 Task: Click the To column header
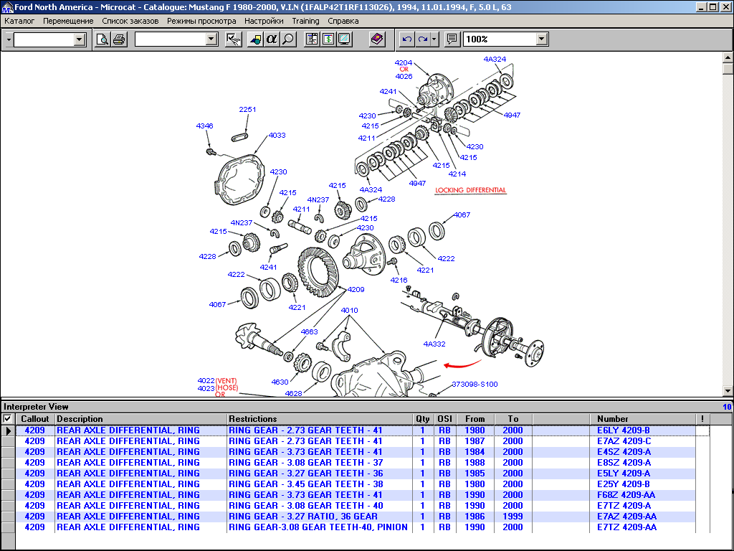tap(513, 419)
